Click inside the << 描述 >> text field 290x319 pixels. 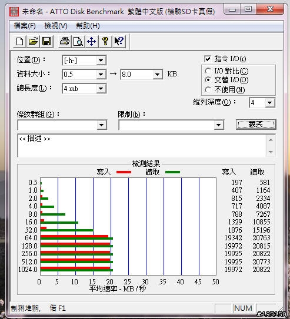tap(142, 146)
